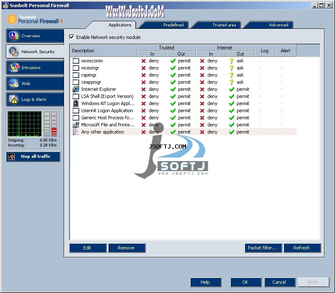
Task: Open the Advanced tab
Action: click(x=278, y=25)
